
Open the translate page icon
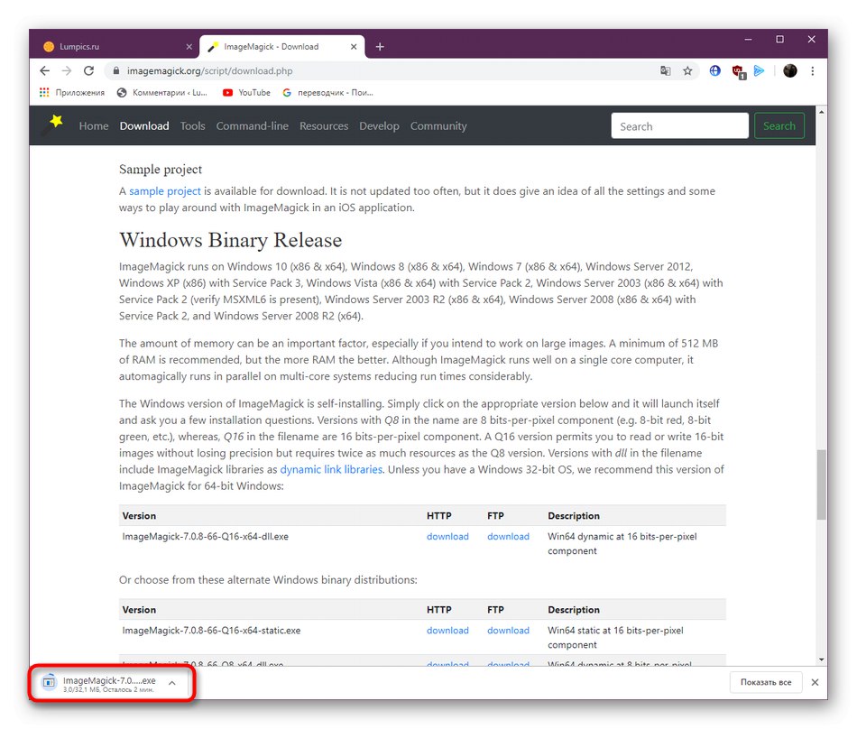pyautogui.click(x=665, y=70)
